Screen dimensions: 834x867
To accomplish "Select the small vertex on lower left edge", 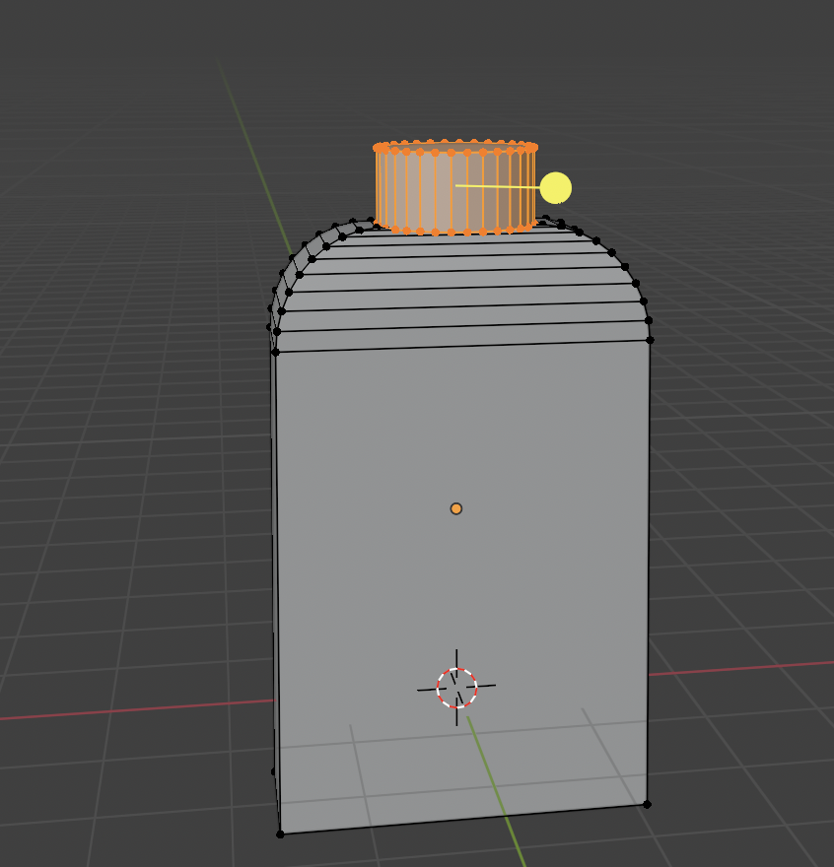I will point(273,771).
